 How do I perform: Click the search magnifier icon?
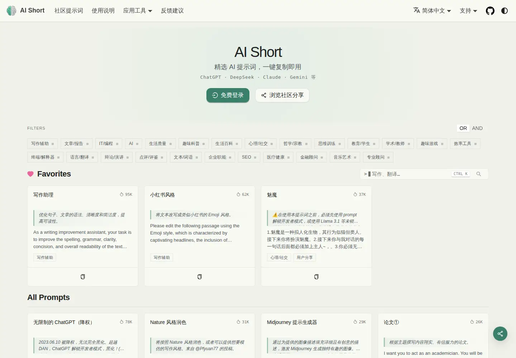479,174
